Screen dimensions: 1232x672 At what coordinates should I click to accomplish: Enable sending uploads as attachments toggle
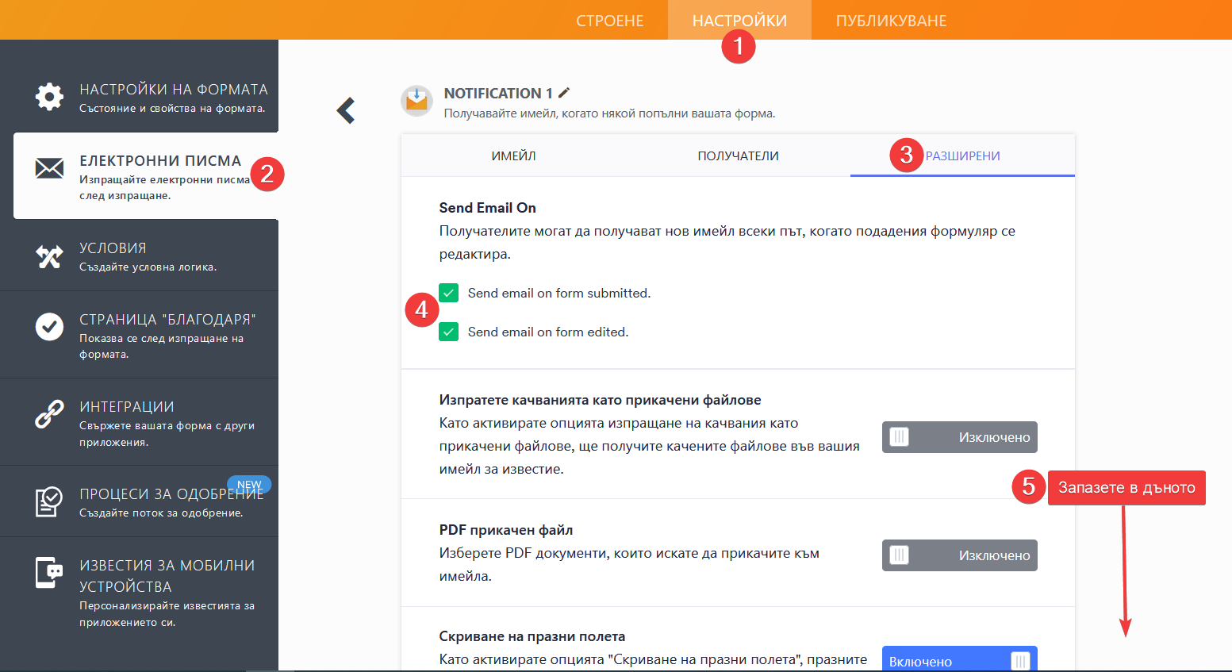(959, 437)
